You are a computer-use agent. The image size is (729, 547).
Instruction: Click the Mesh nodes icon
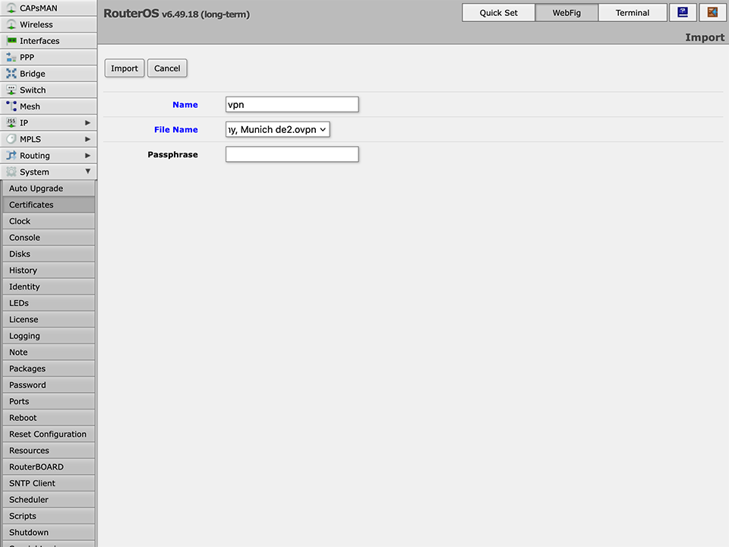[x=11, y=106]
